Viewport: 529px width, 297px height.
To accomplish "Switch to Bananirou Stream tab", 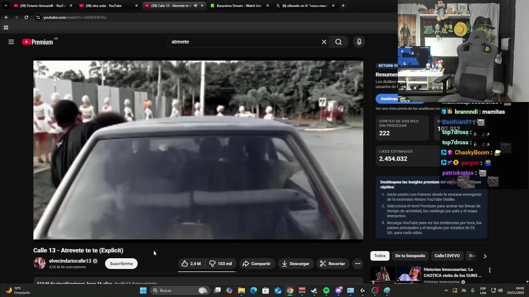I will click(240, 6).
